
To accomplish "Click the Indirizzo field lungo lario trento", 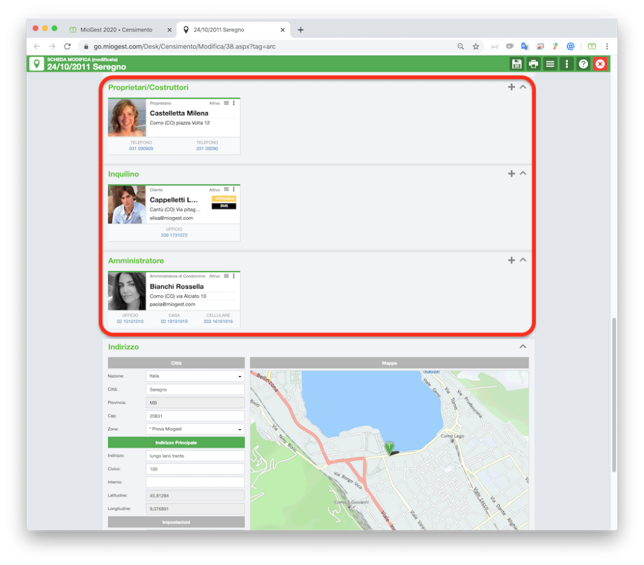I will (x=195, y=455).
